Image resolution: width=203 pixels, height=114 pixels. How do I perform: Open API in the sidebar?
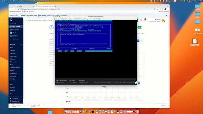[x=11, y=93]
